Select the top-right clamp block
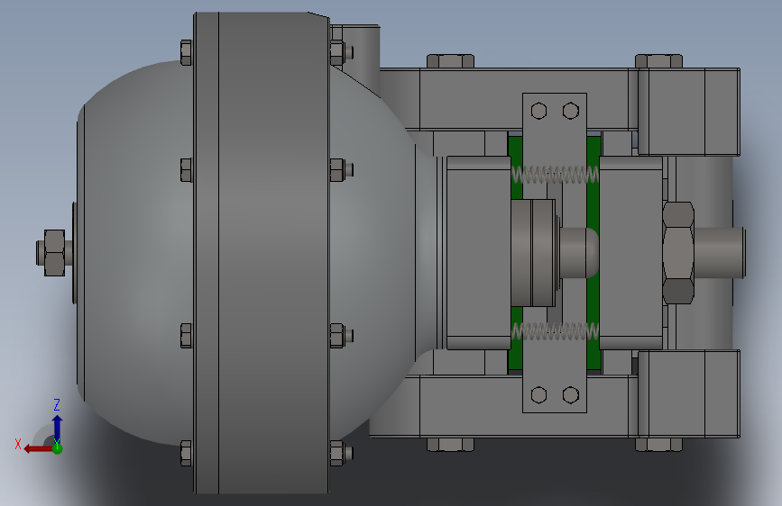782x506 pixels. [689, 112]
